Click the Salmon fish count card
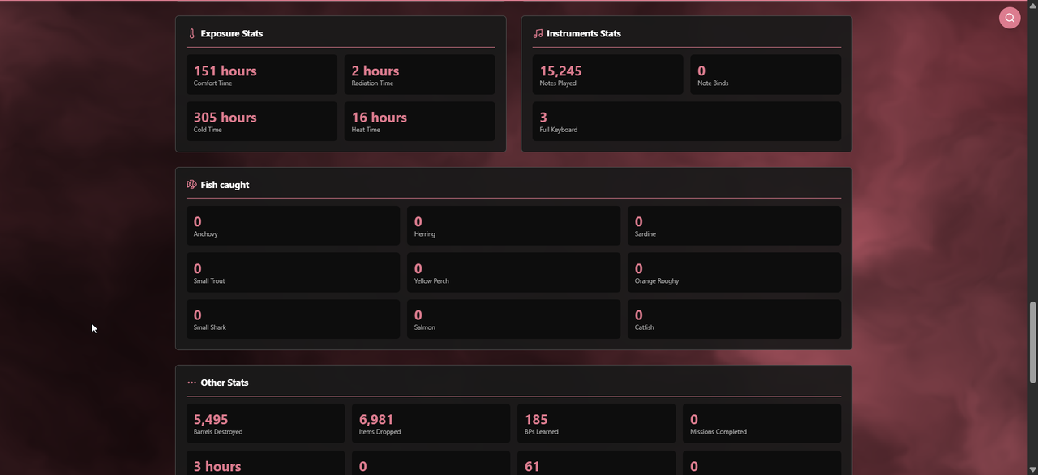The height and width of the screenshot is (475, 1038). [x=513, y=319]
